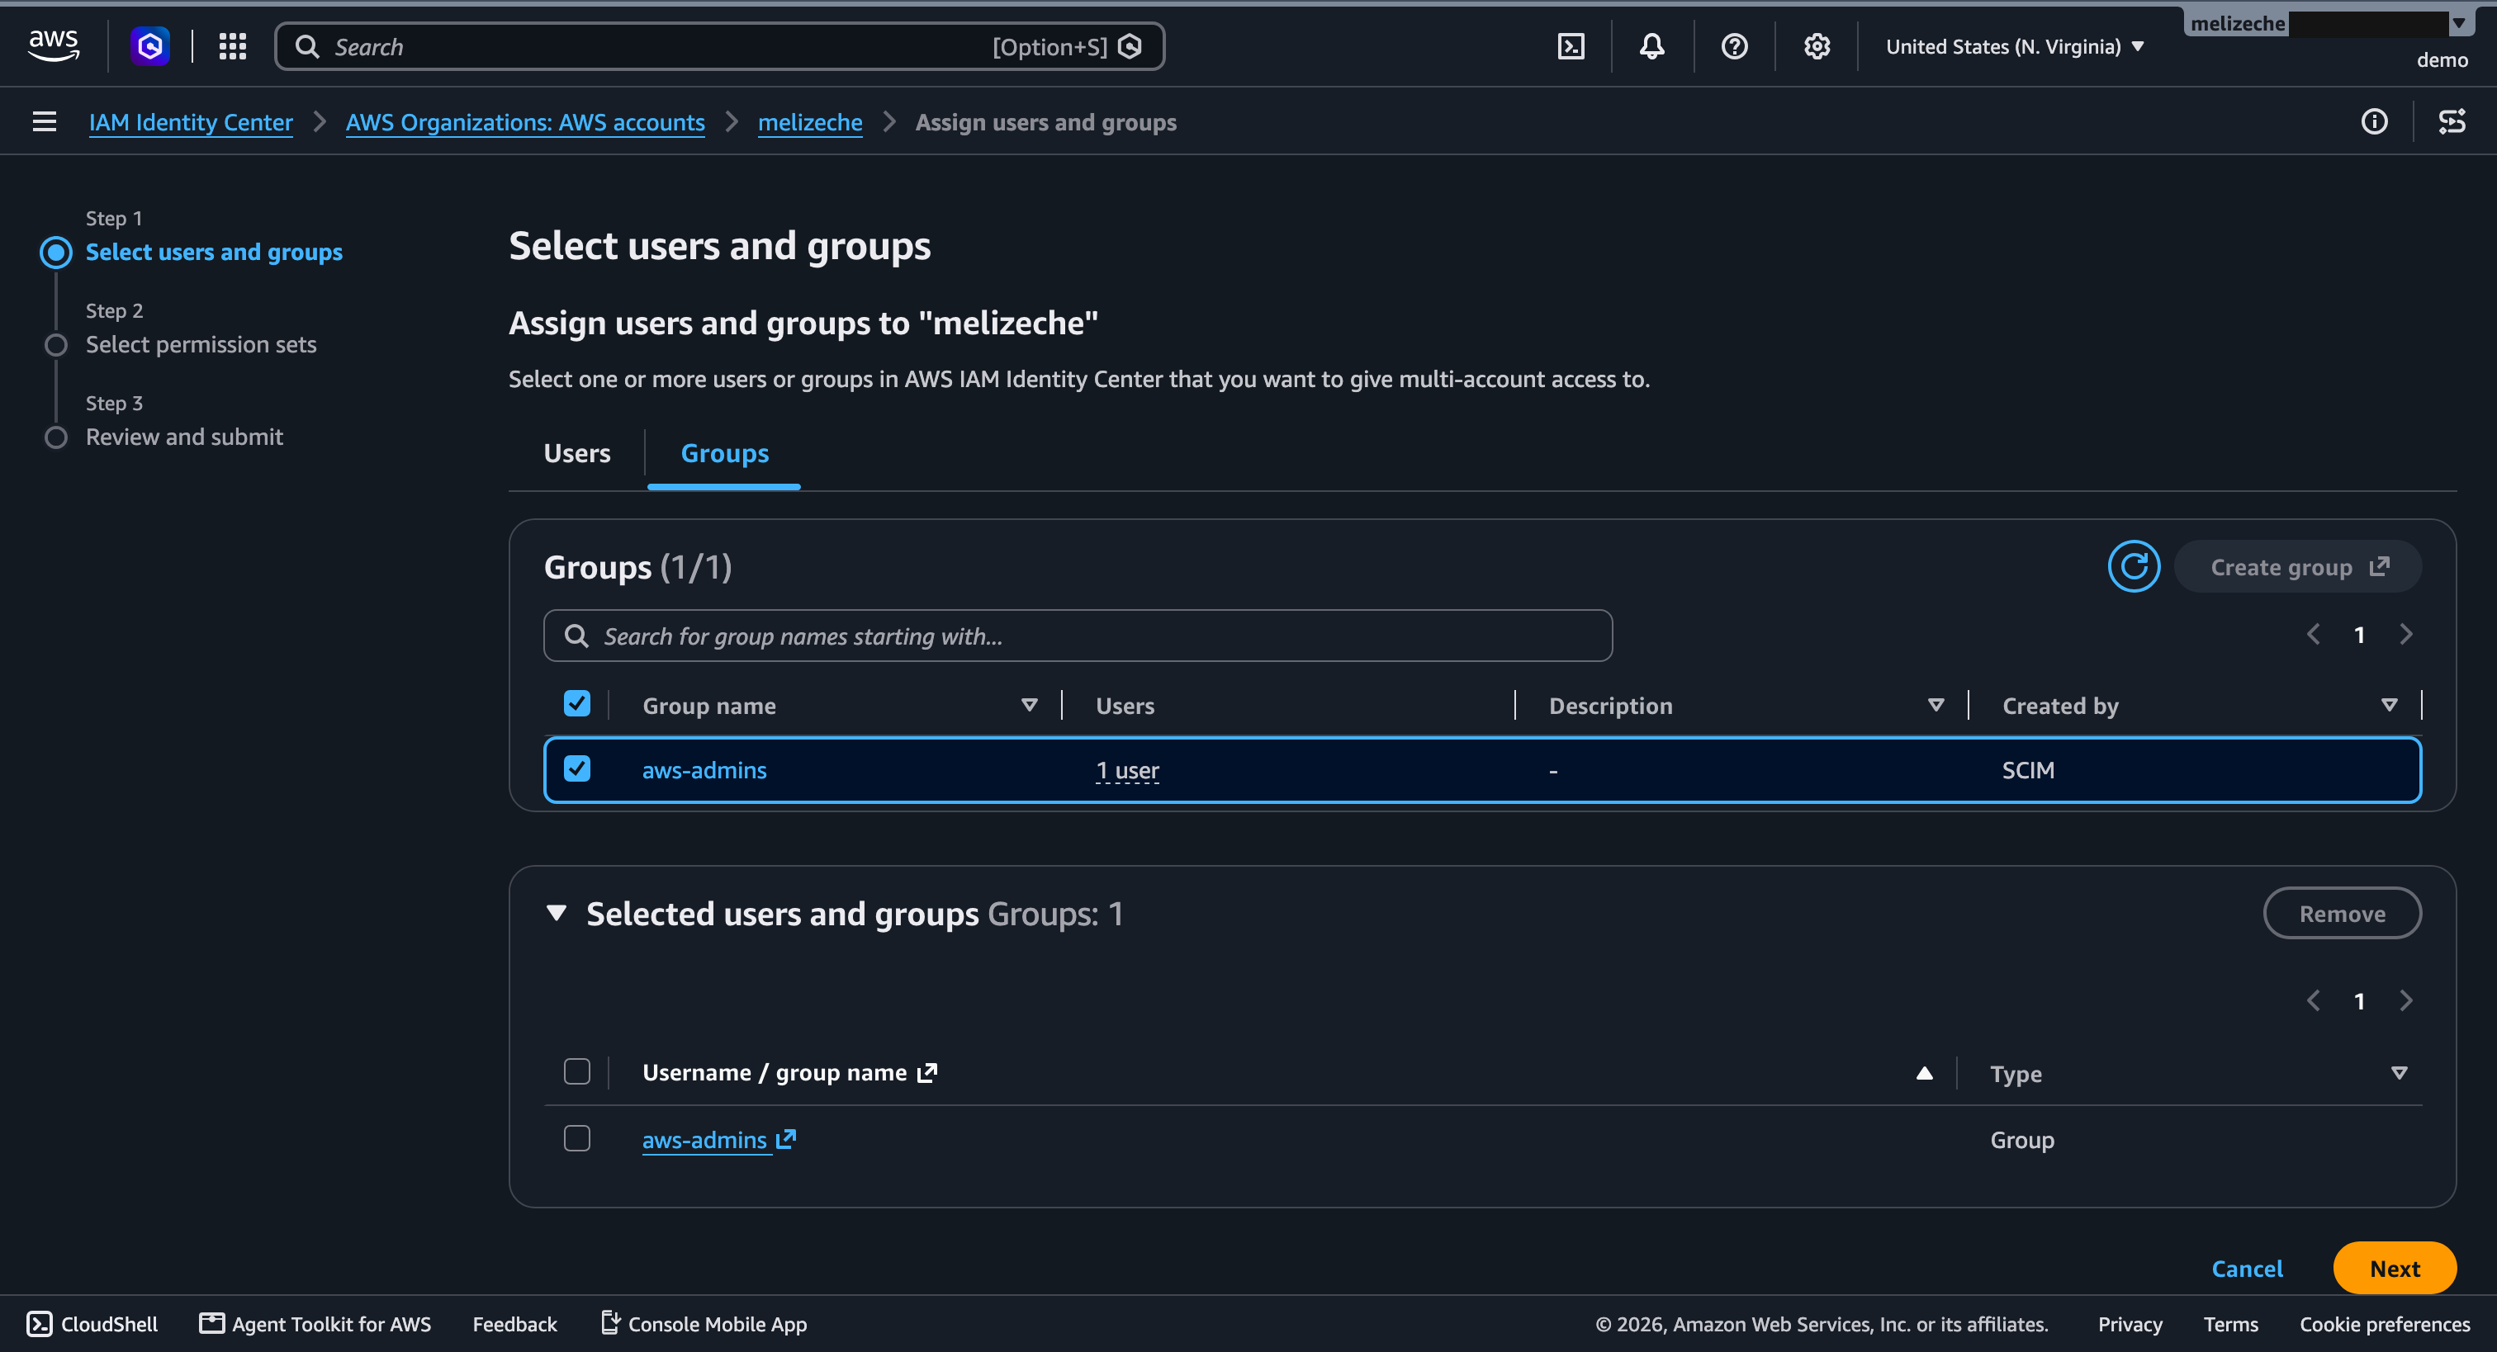2497x1352 pixels.
Task: Click the AWS logo home icon
Action: point(54,45)
